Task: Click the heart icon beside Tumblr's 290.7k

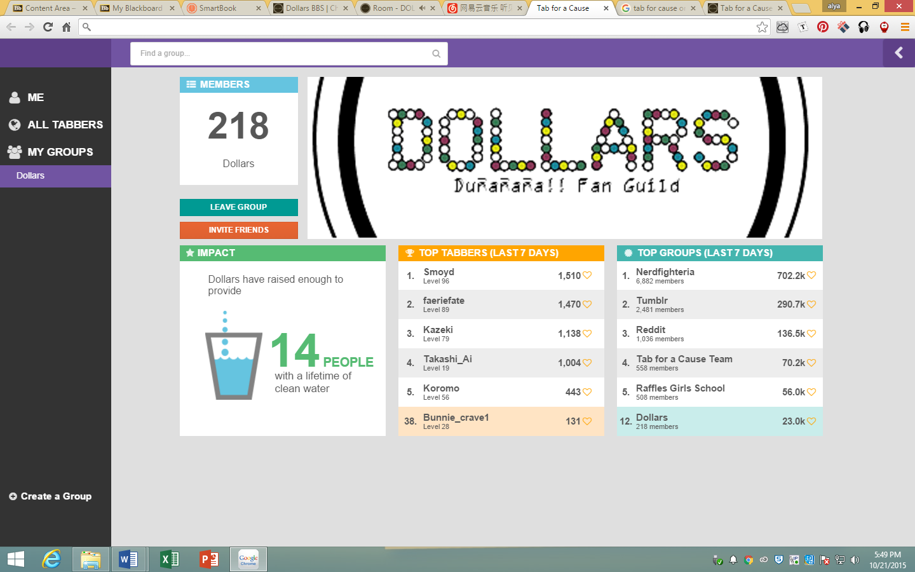Action: (x=811, y=304)
